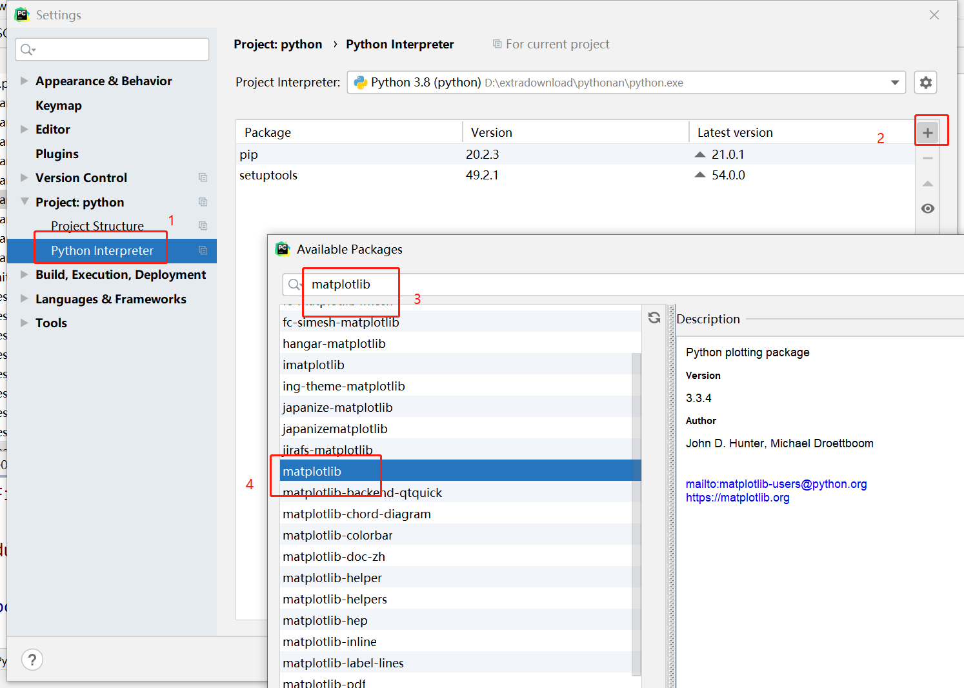Select ing-theme-matplotlib package
This screenshot has width=964, height=688.
456,386
